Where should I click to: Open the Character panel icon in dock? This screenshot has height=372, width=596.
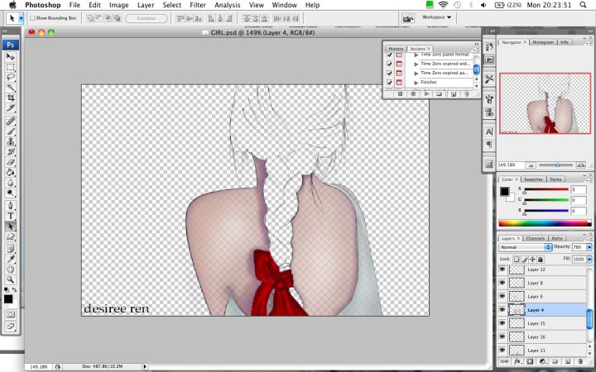[x=489, y=131]
